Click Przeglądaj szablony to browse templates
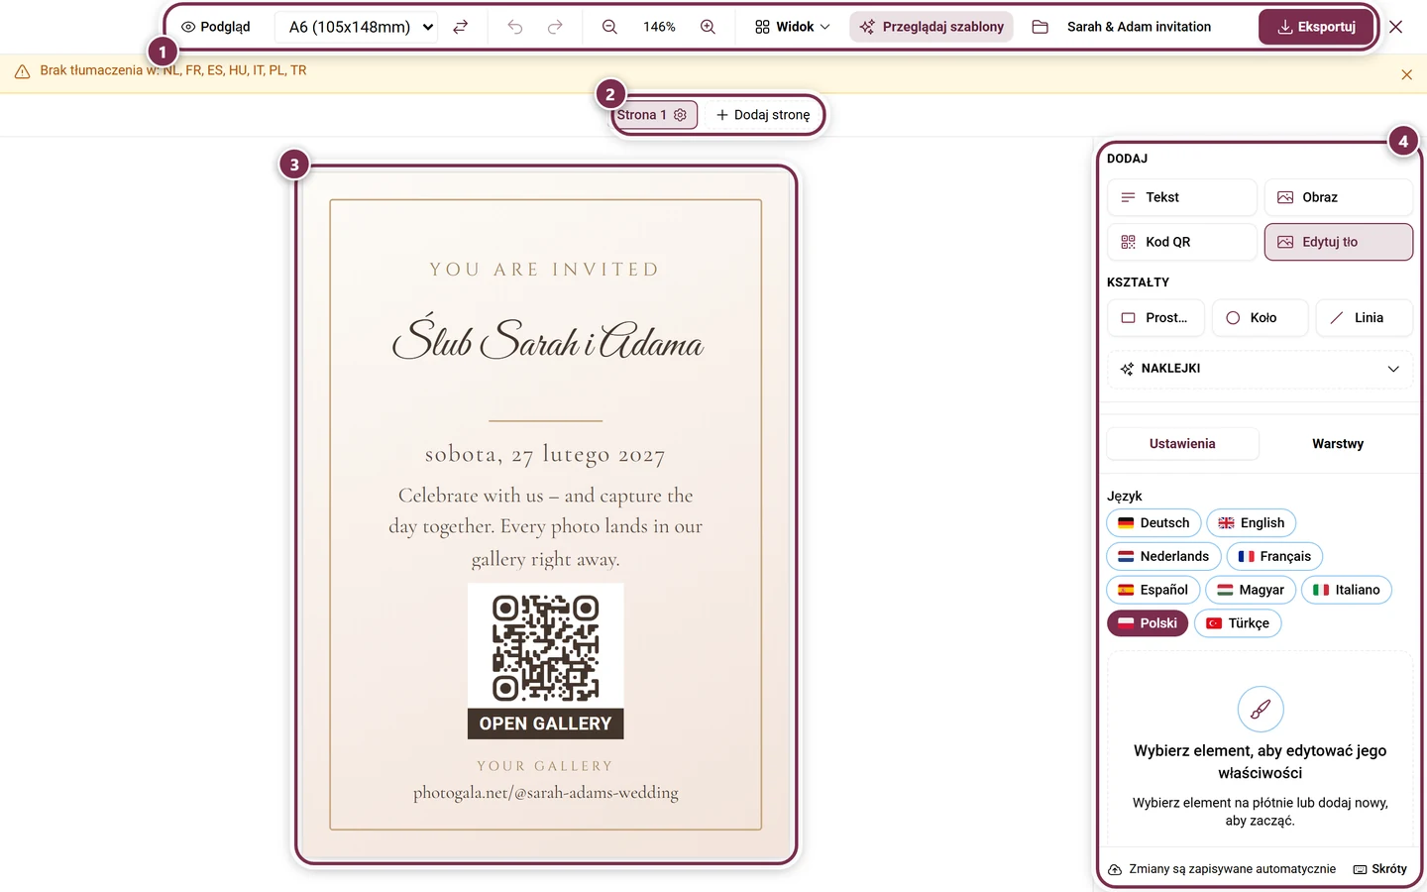The height and width of the screenshot is (892, 1427). coord(932,27)
